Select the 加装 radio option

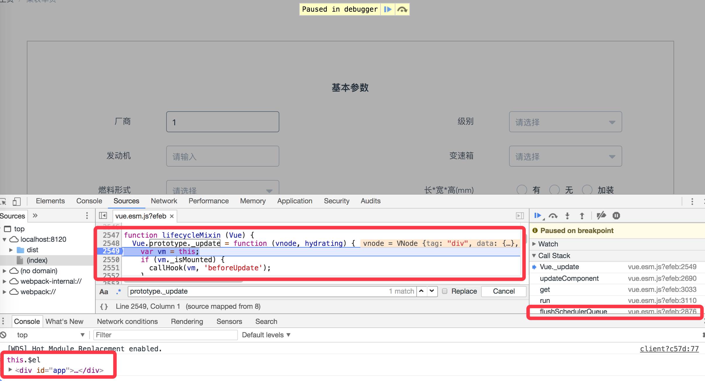pos(587,190)
